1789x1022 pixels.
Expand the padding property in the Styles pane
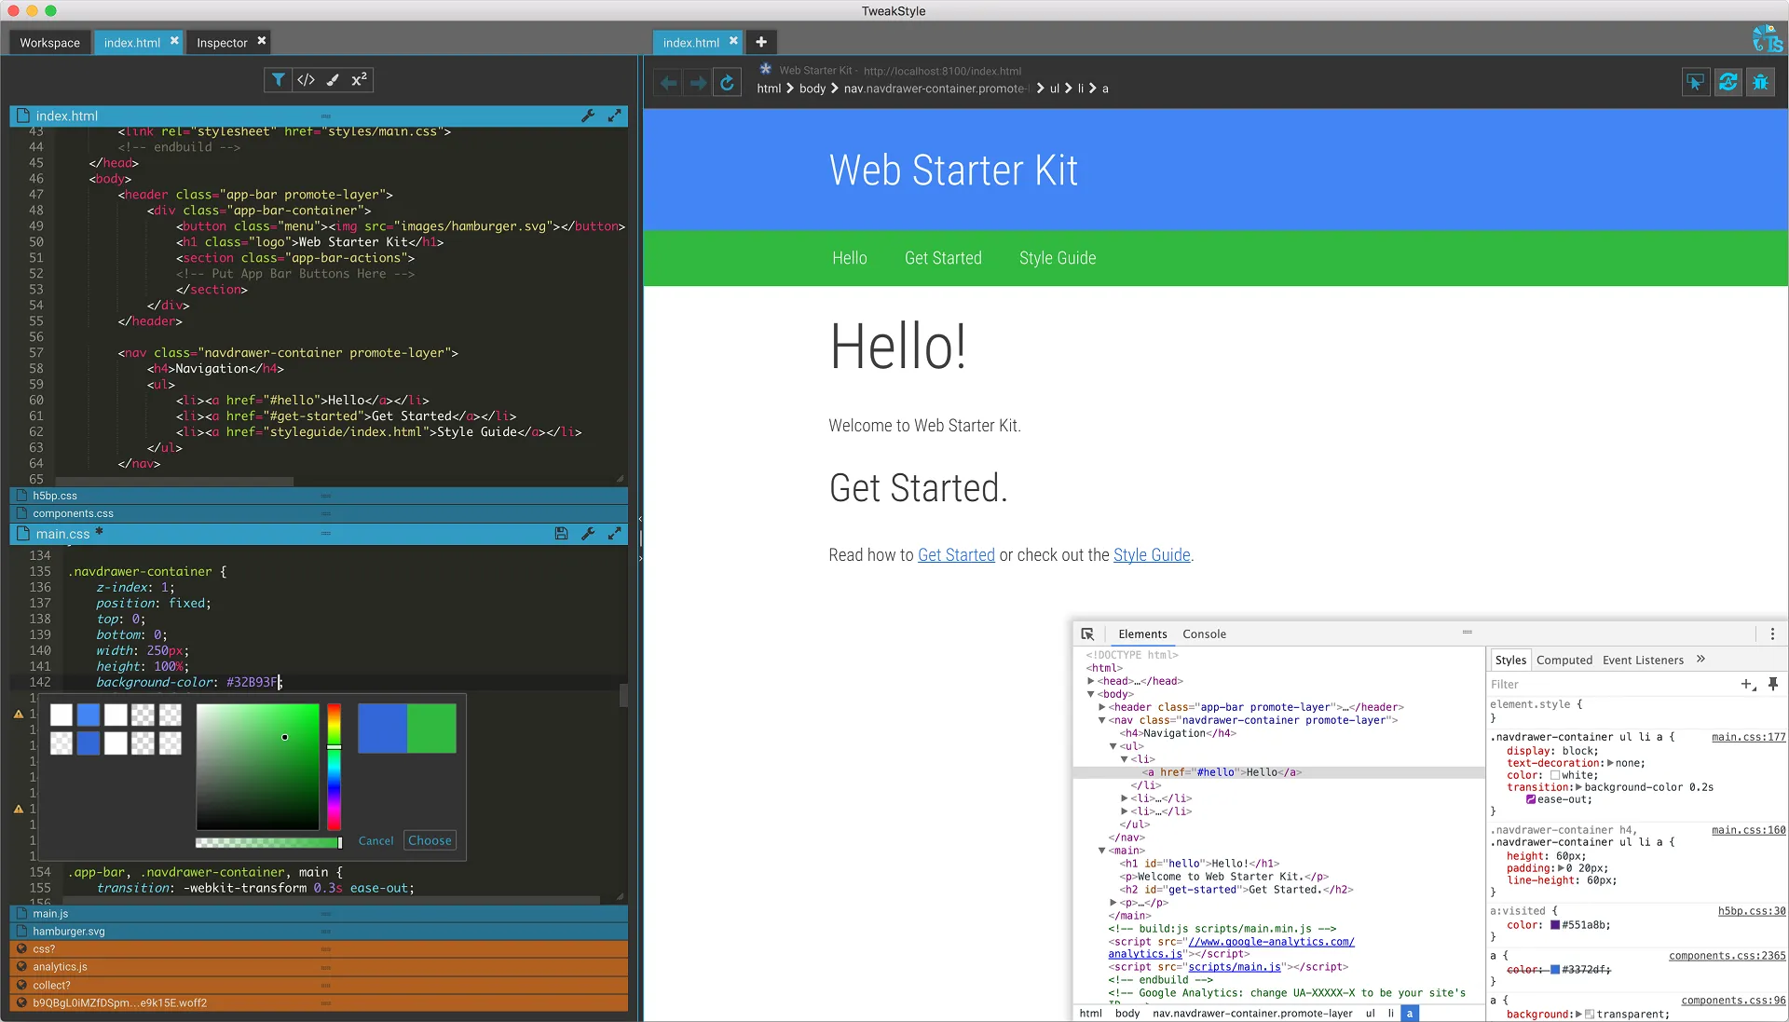[1561, 867]
